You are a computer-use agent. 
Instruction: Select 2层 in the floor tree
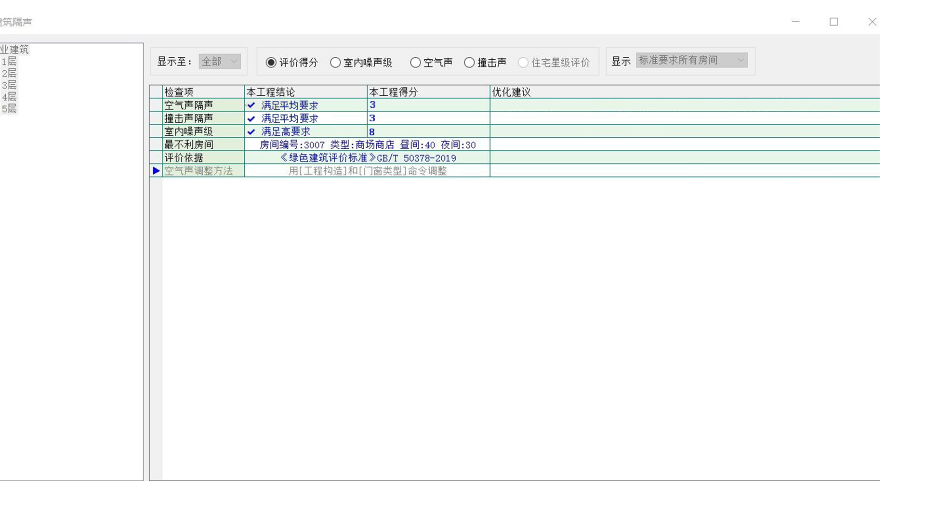coord(9,73)
